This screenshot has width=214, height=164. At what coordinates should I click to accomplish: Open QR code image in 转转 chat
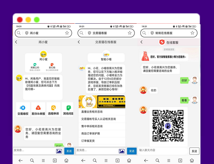click(168, 126)
